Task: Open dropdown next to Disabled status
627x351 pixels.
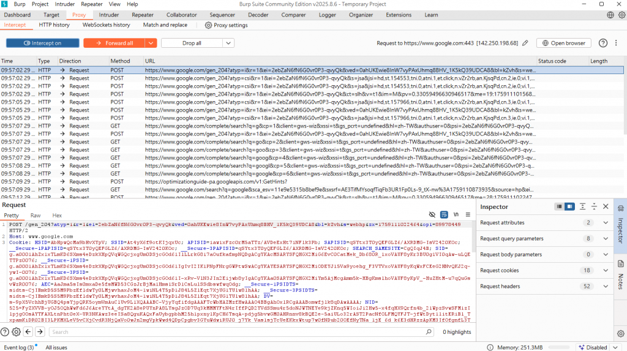Action: [615, 347]
